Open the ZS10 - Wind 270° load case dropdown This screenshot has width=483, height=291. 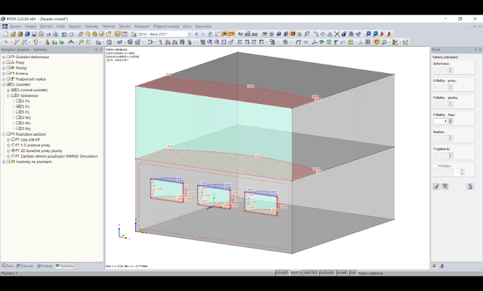pos(190,34)
